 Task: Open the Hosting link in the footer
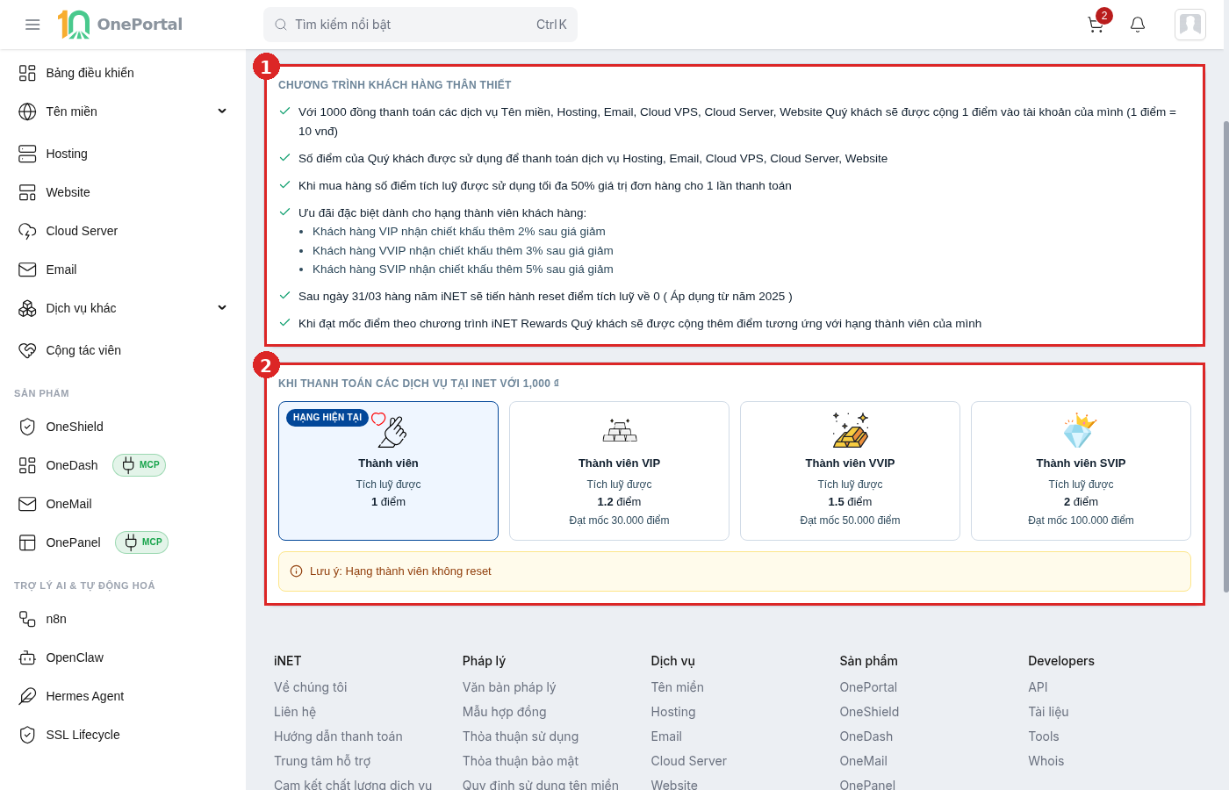673,712
